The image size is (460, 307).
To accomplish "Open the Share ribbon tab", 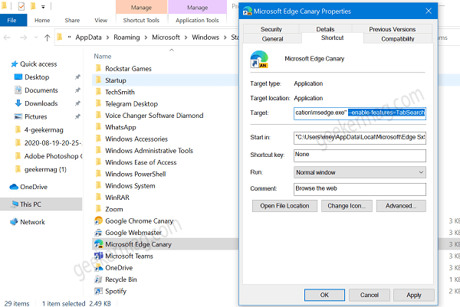I will (72, 20).
